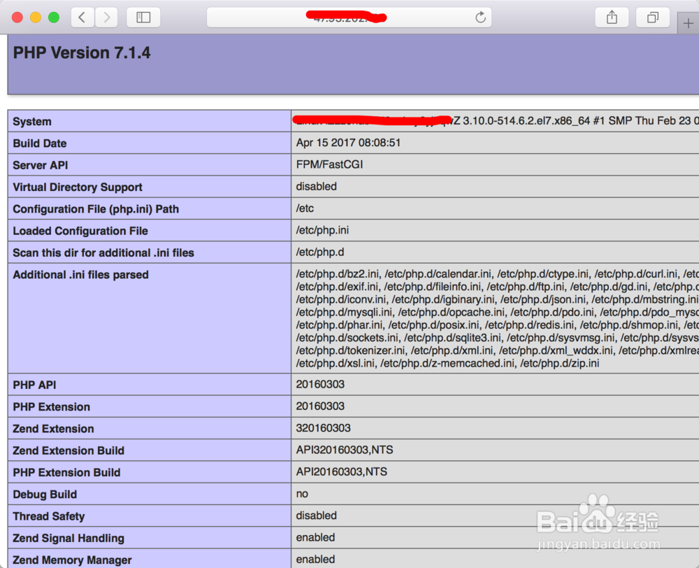Reload the current page
699x568 pixels.
pyautogui.click(x=480, y=17)
